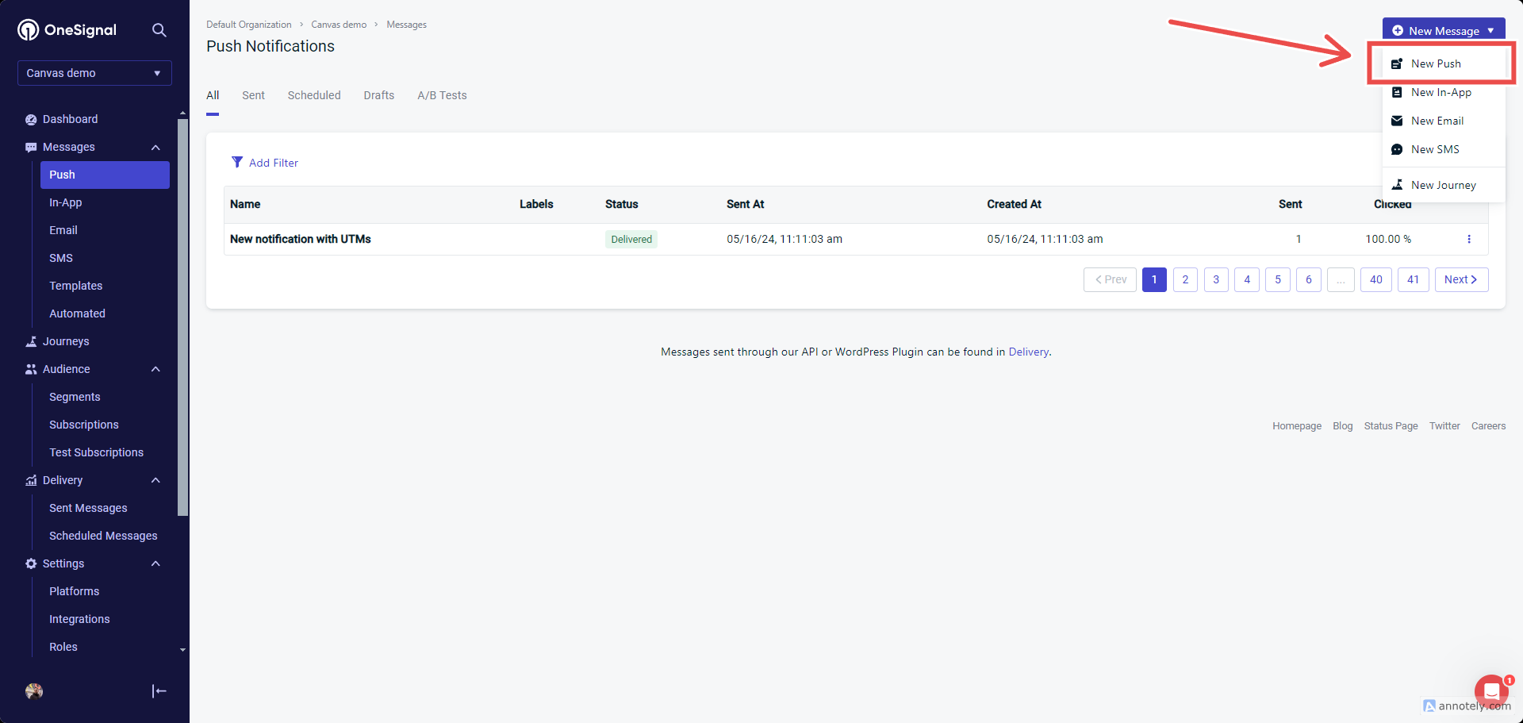
Task: Click the New SMS bubble icon
Action: (1397, 149)
